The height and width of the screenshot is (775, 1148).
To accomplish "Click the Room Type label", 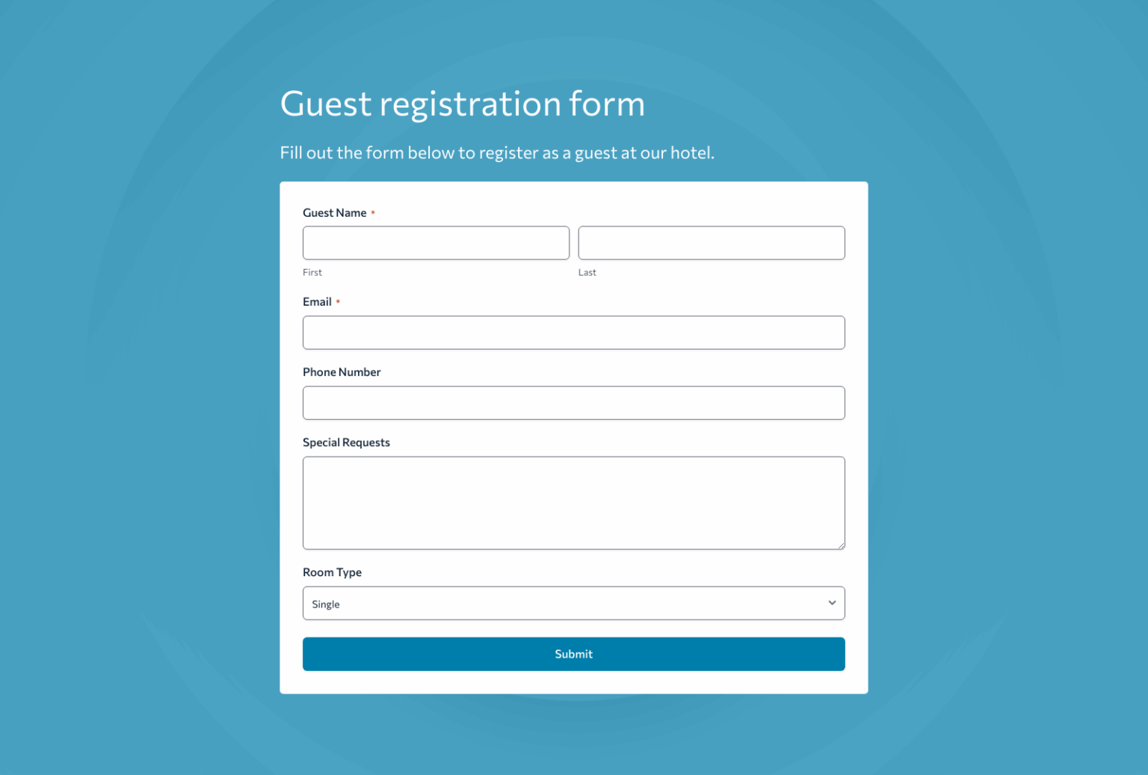I will (332, 572).
